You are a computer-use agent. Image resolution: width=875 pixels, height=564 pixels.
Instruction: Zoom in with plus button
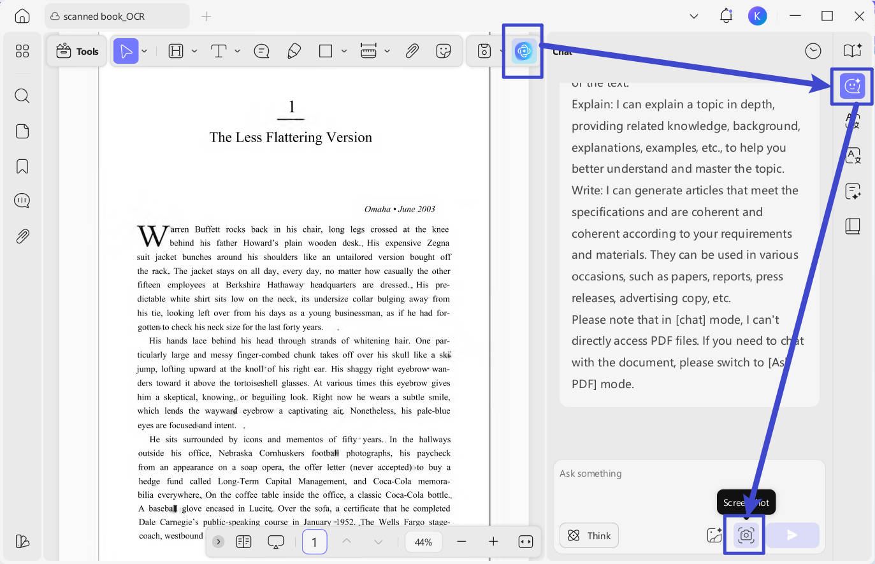(493, 542)
